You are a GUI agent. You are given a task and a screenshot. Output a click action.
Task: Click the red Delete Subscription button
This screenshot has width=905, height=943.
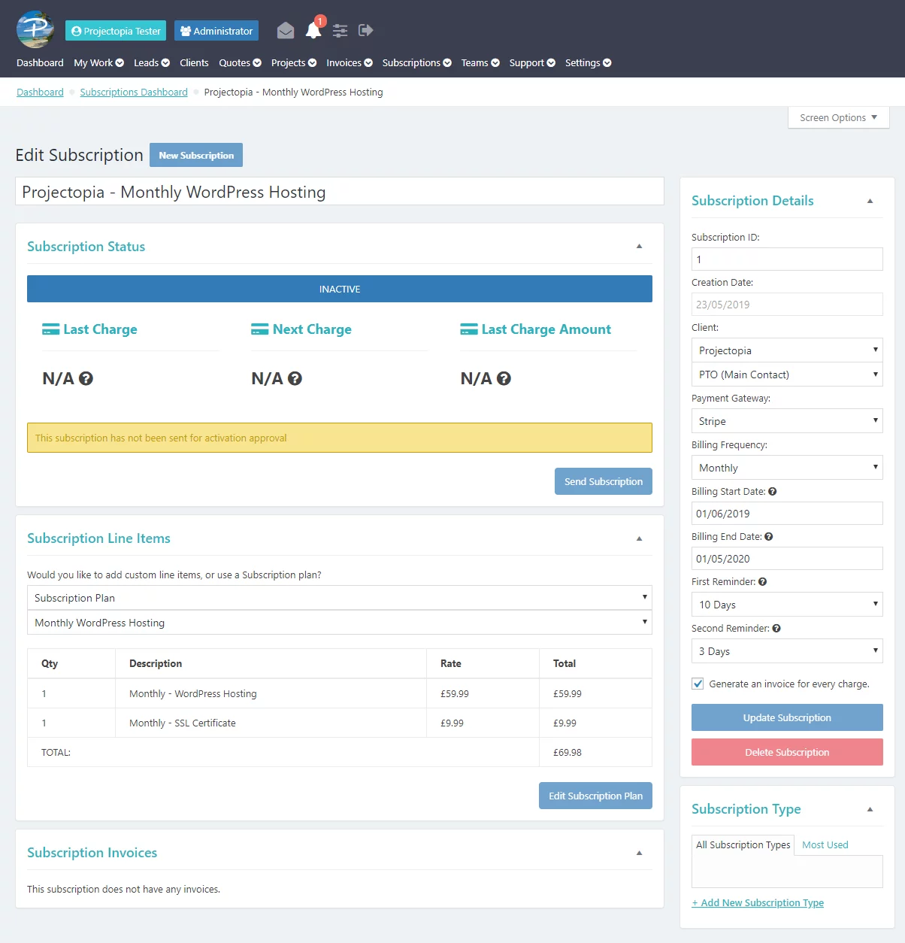pos(786,752)
